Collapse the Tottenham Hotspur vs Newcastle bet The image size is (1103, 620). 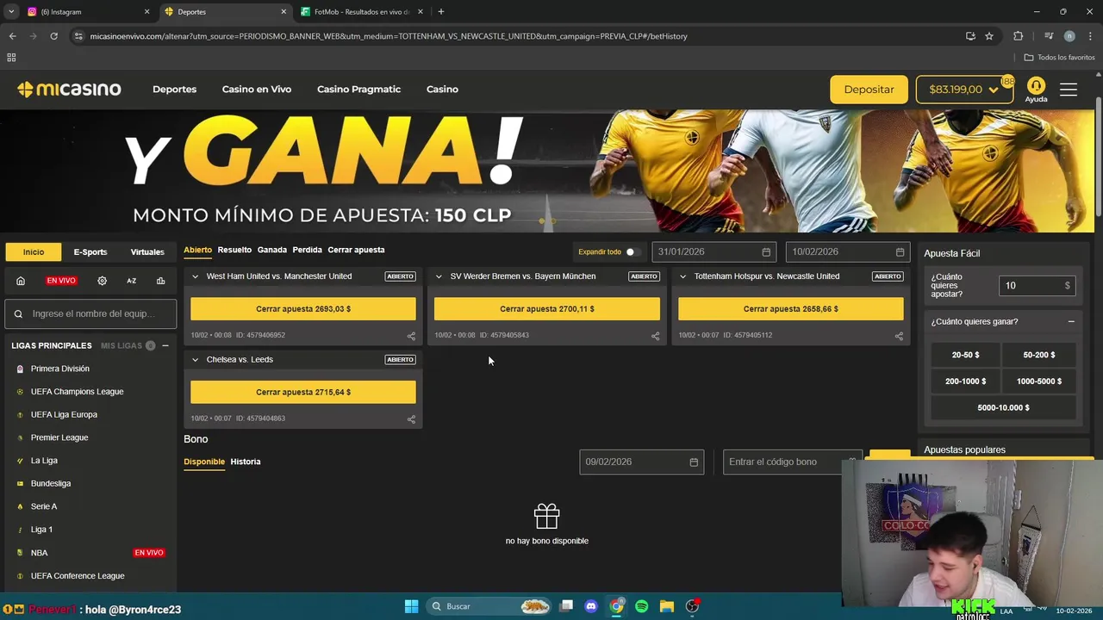point(682,276)
